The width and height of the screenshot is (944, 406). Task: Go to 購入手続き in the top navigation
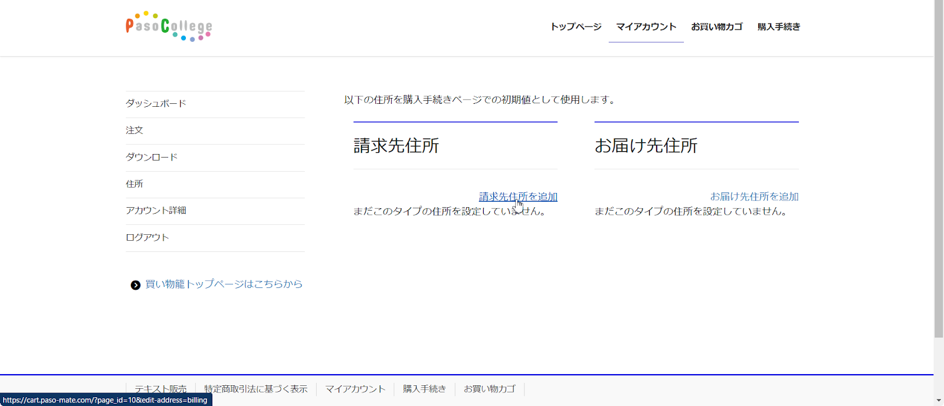(x=779, y=27)
